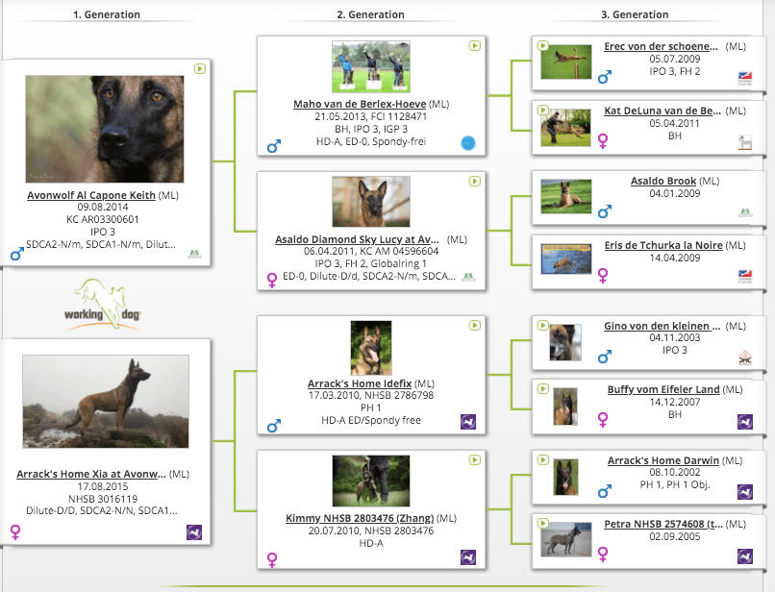Click green play icon on Maho van de Berlex-Hoeve card
The width and height of the screenshot is (775, 592).
click(474, 45)
